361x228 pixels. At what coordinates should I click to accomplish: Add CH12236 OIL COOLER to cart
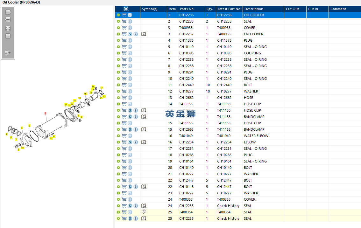coord(124,15)
